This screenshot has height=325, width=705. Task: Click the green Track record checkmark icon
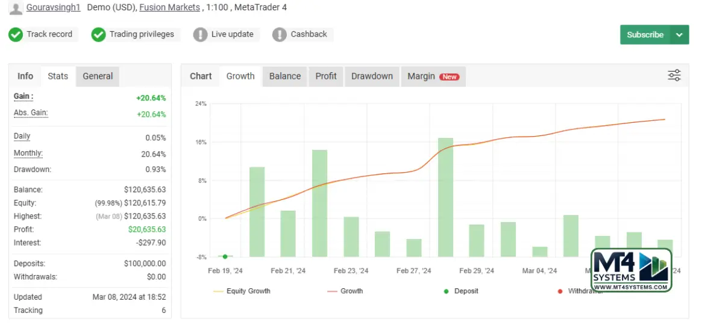pyautogui.click(x=16, y=34)
